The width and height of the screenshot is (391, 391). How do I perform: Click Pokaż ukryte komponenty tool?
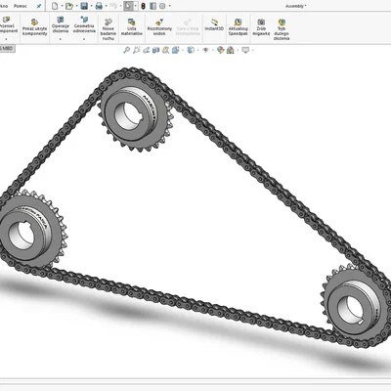(x=34, y=26)
